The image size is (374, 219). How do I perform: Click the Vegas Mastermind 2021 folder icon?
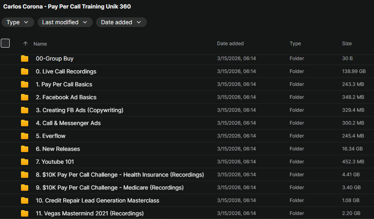pyautogui.click(x=25, y=213)
